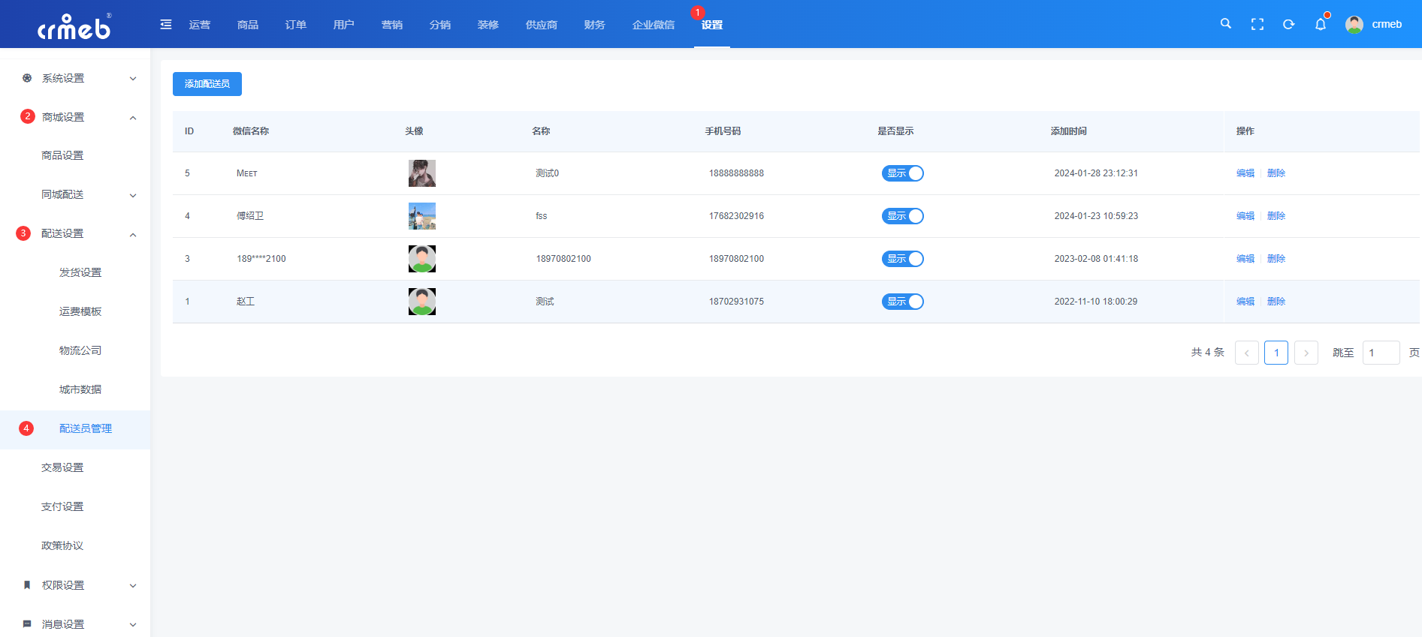Click 添加配送员 button
The height and width of the screenshot is (637, 1422).
[207, 84]
